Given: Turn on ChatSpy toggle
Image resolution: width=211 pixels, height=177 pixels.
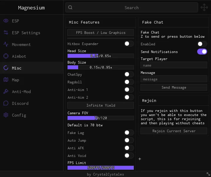Looking at the screenshot, I should coord(129,74).
